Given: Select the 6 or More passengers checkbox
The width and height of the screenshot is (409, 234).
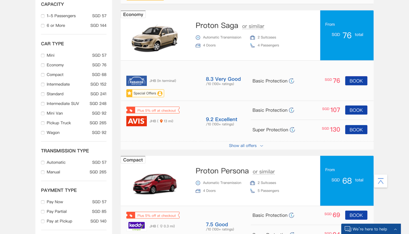Looking at the screenshot, I should pyautogui.click(x=43, y=26).
